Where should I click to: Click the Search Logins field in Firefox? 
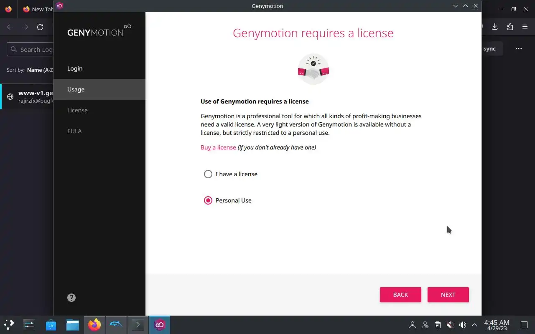pos(30,49)
